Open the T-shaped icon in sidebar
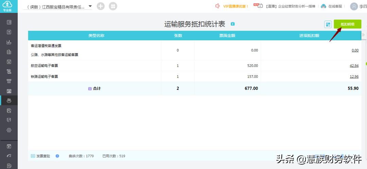The image size is (367, 169). tap(9, 81)
